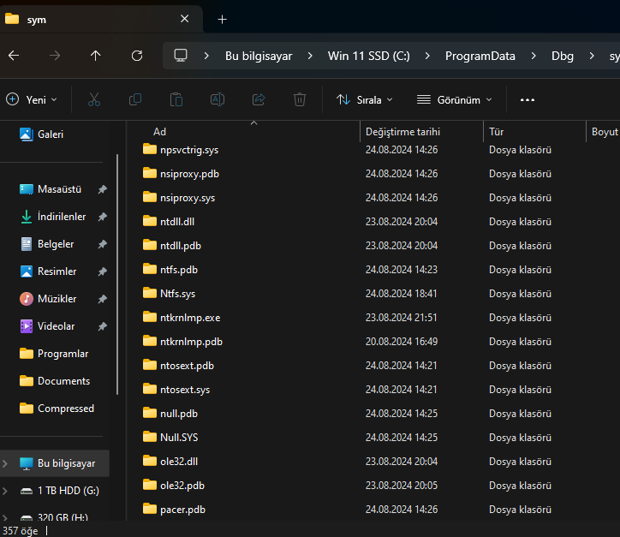The width and height of the screenshot is (620, 537).
Task: Open Müzikler in the sidebar
Action: tap(56, 299)
